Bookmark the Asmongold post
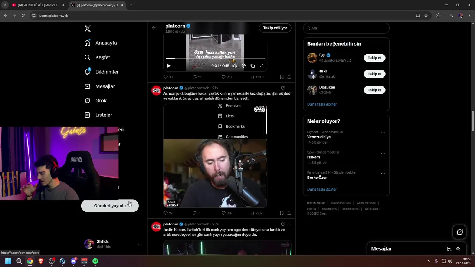Image resolution: width=475 pixels, height=267 pixels. pyautogui.click(x=282, y=213)
